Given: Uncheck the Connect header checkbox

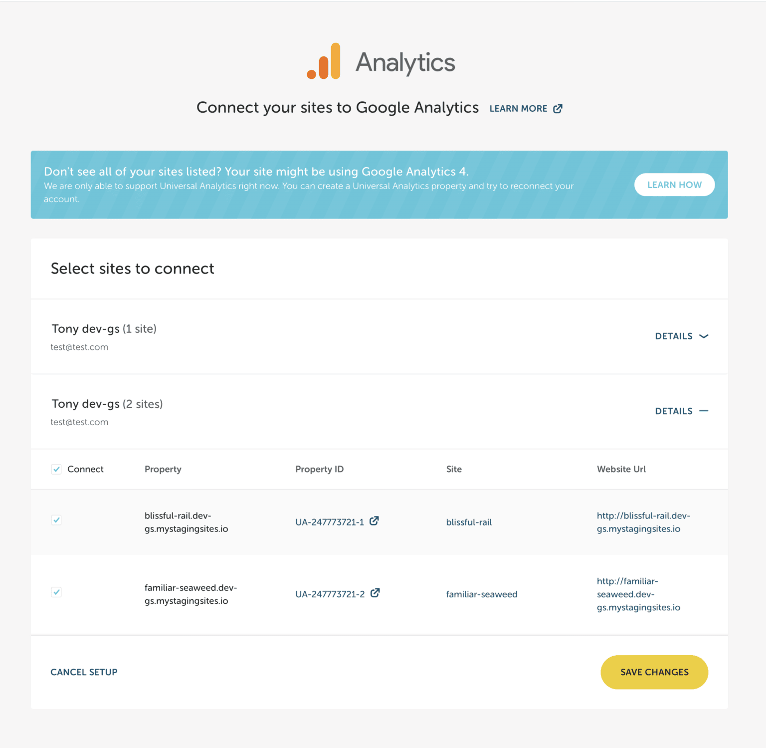Looking at the screenshot, I should 56,469.
